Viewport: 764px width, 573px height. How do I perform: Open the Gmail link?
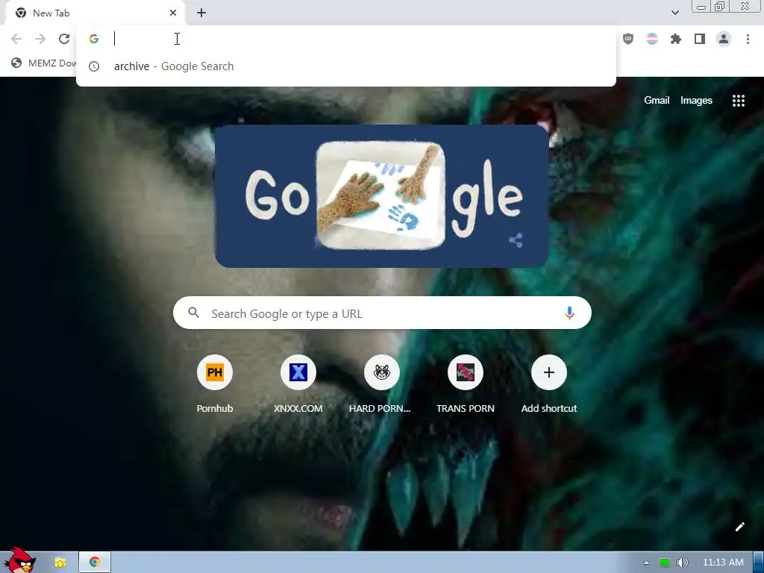pos(657,101)
